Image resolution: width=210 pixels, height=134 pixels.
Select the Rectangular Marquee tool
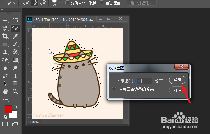(x=15, y=20)
